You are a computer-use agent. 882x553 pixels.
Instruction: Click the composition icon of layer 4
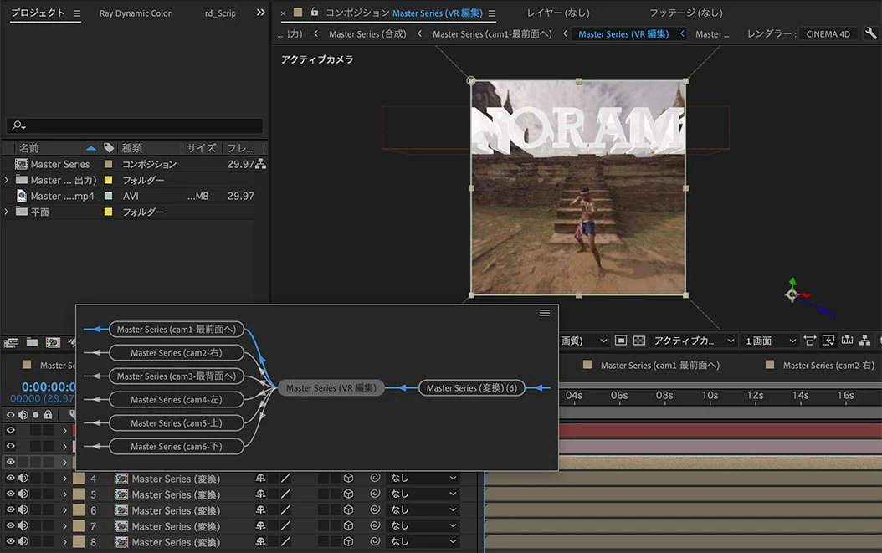(121, 479)
